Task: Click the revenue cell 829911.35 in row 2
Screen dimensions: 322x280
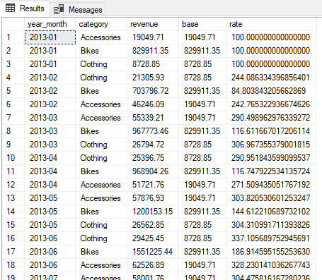Action: pyautogui.click(x=153, y=51)
